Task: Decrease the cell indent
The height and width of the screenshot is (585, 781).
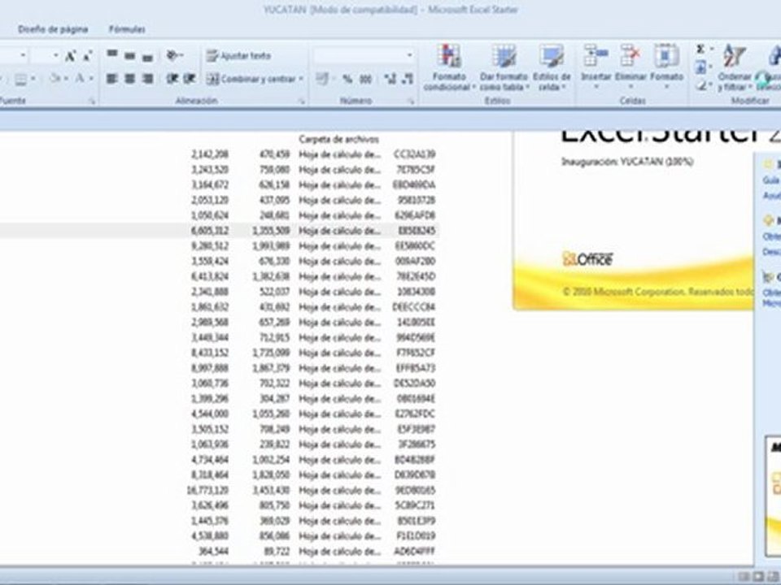Action: pos(172,79)
